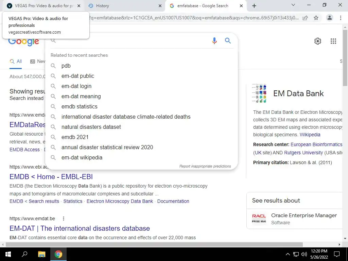This screenshot has width=348, height=261.
Task: Open the EMDB Access sitelink
Action: [x=24, y=150]
